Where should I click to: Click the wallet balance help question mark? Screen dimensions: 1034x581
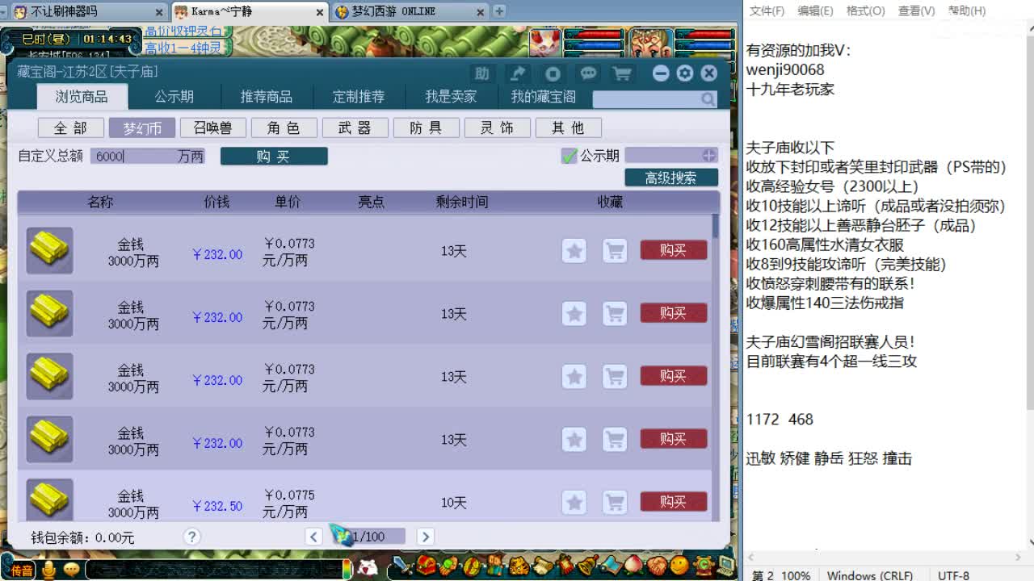coord(191,537)
